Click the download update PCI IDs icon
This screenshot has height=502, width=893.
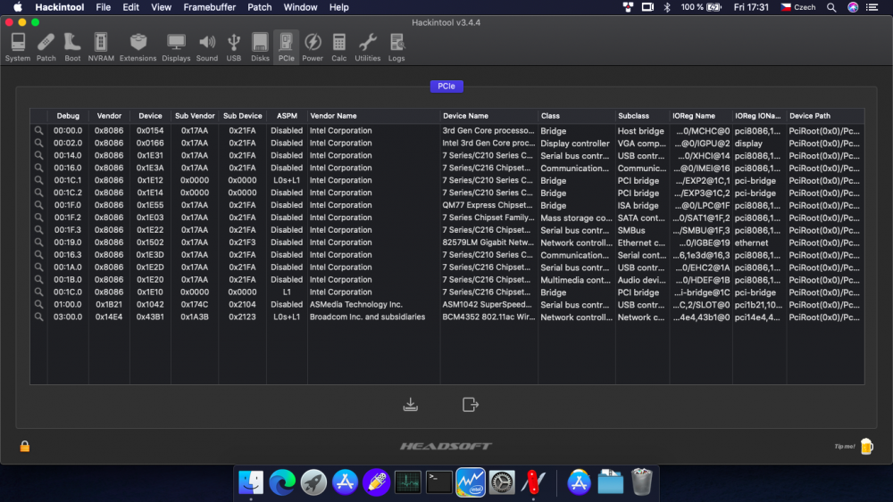click(x=410, y=404)
